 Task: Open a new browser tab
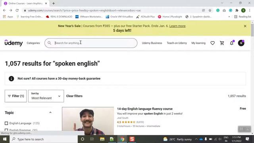click(x=54, y=3)
